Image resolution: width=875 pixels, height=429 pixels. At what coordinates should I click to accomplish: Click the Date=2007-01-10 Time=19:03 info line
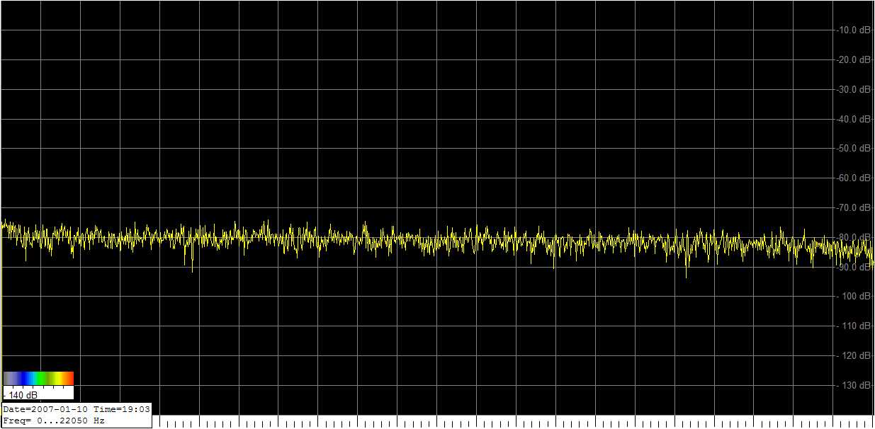[x=77, y=409]
